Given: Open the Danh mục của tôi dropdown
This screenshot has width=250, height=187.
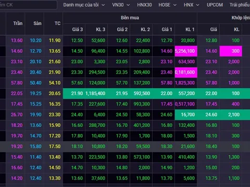Looking at the screenshot, I should pyautogui.click(x=84, y=5).
